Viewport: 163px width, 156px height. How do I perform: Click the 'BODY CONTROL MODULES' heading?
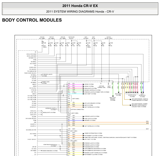[x=32, y=20]
